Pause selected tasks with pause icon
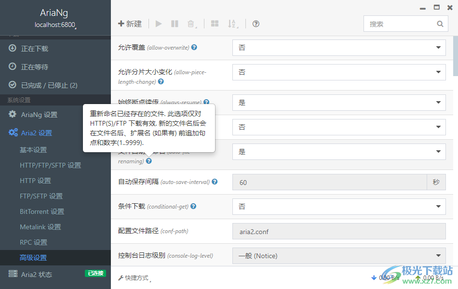The width and height of the screenshot is (458, 289). click(x=175, y=24)
